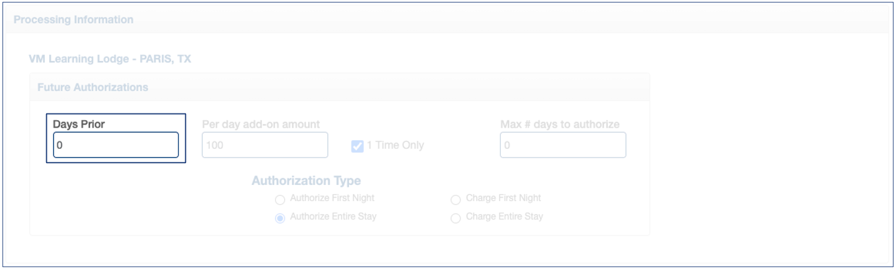Image resolution: width=896 pixels, height=269 pixels.
Task: Click the Authorize First Night label text
Action: coord(332,198)
